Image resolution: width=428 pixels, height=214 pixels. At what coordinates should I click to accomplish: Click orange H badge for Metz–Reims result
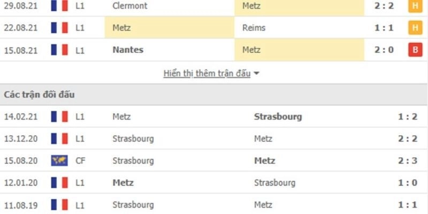pos(415,28)
